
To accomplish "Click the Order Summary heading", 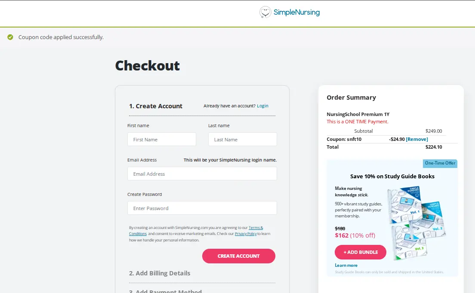I will click(351, 98).
